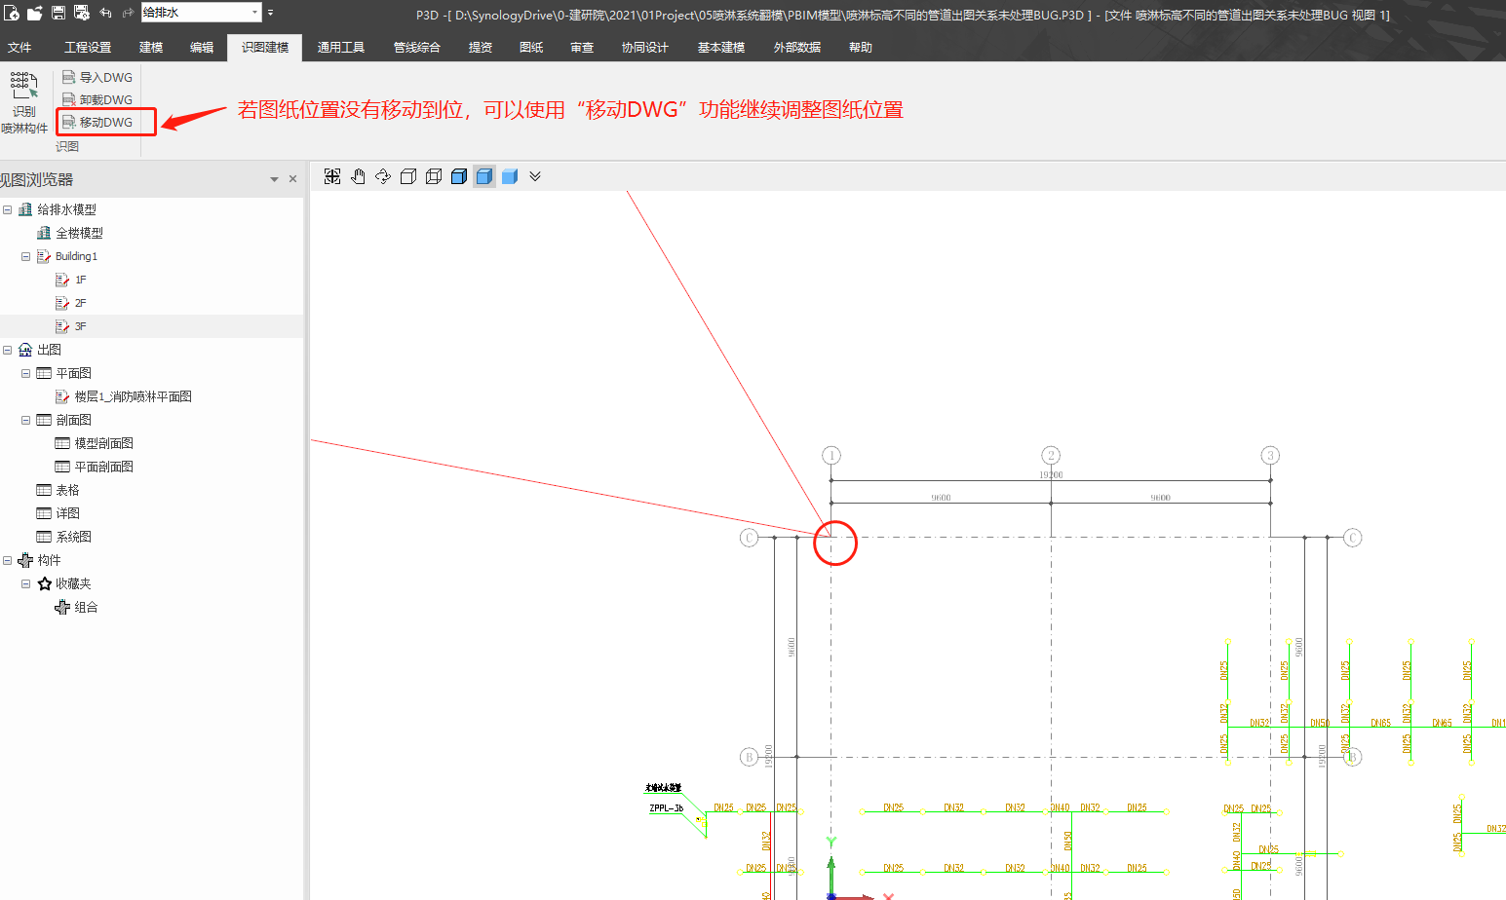Screen dimensions: 1506x900
Task: Click the new file icon in title bar
Action: tap(12, 13)
